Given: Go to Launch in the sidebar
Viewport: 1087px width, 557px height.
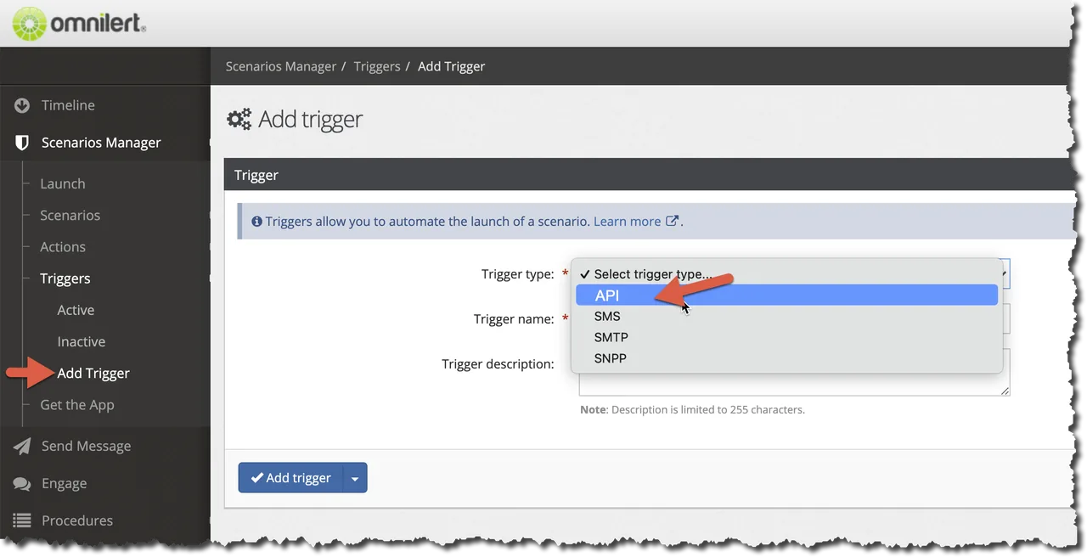Looking at the screenshot, I should tap(63, 183).
